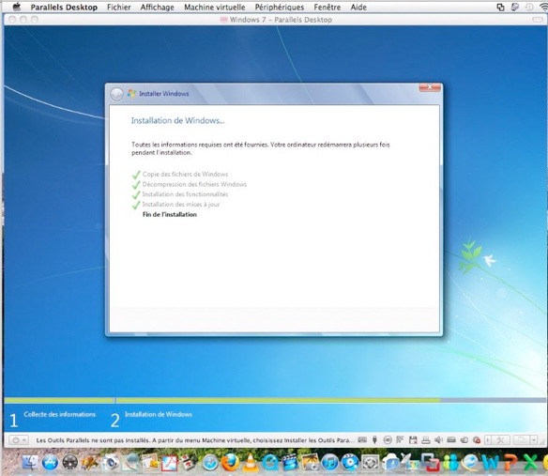This screenshot has height=476, width=548.
Task: Launch VLC from the Dock
Action: (251, 462)
